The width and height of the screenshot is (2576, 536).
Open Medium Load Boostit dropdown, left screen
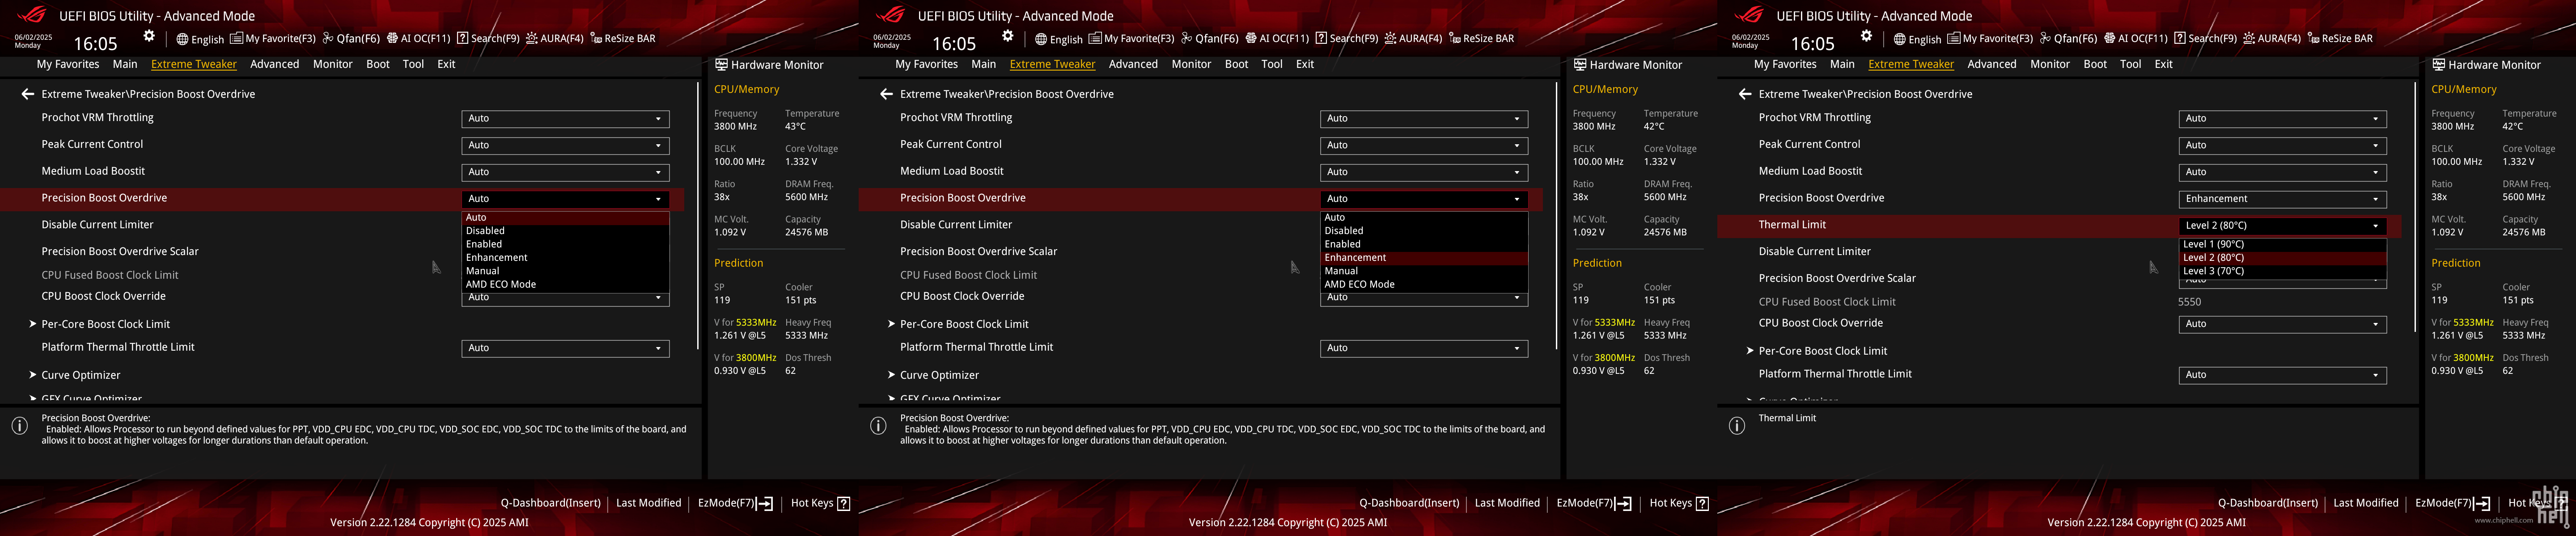click(565, 173)
